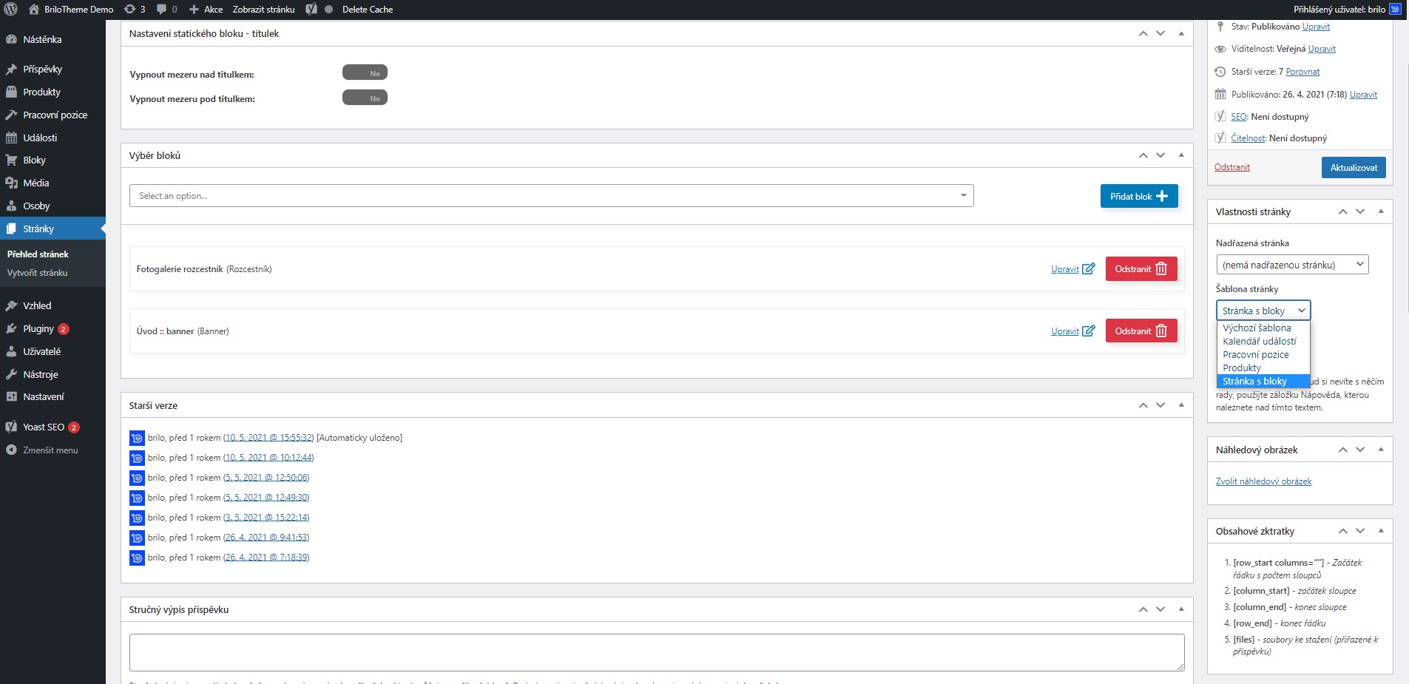Screen dimensions: 1409x684
Task: Click the WordPress logo in admin bar
Action: coord(11,10)
